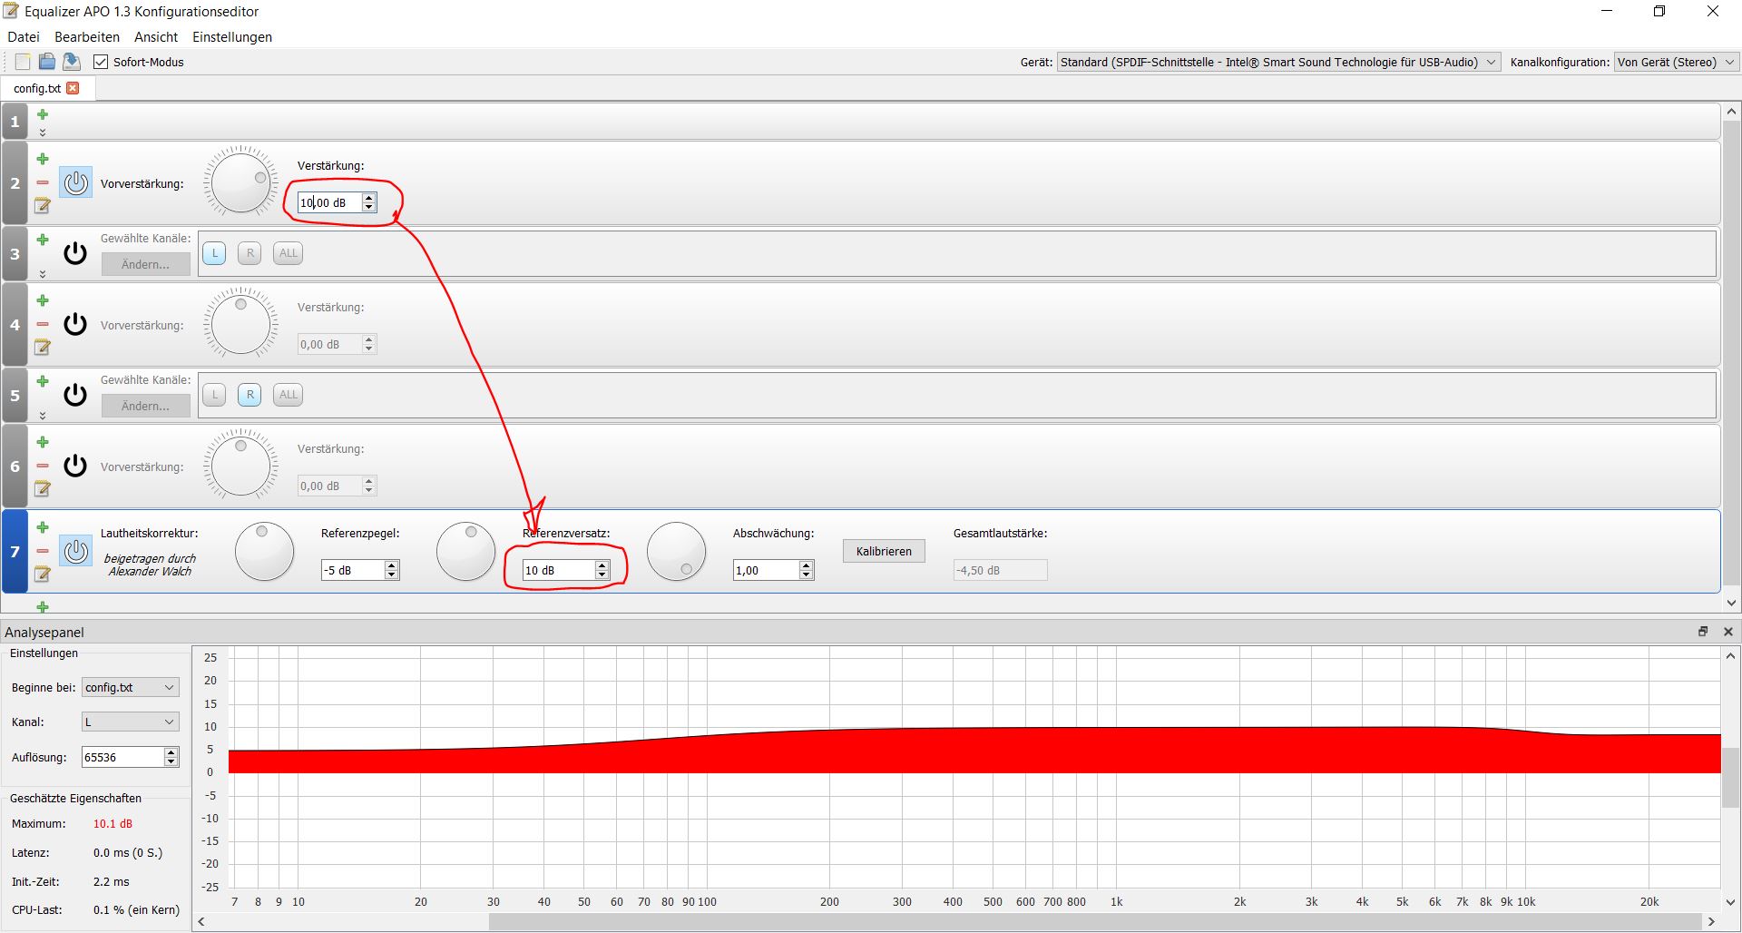Click the Kalibrieren button
The height and width of the screenshot is (933, 1742).
click(884, 551)
